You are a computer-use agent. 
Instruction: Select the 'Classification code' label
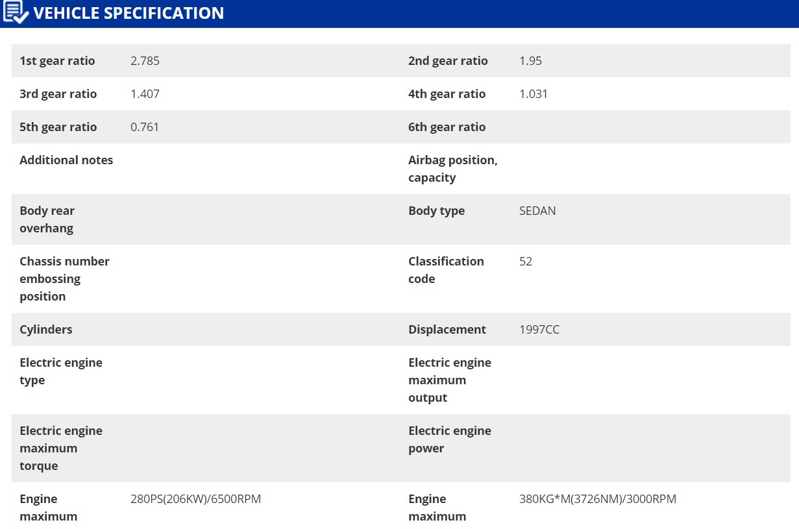coord(446,270)
